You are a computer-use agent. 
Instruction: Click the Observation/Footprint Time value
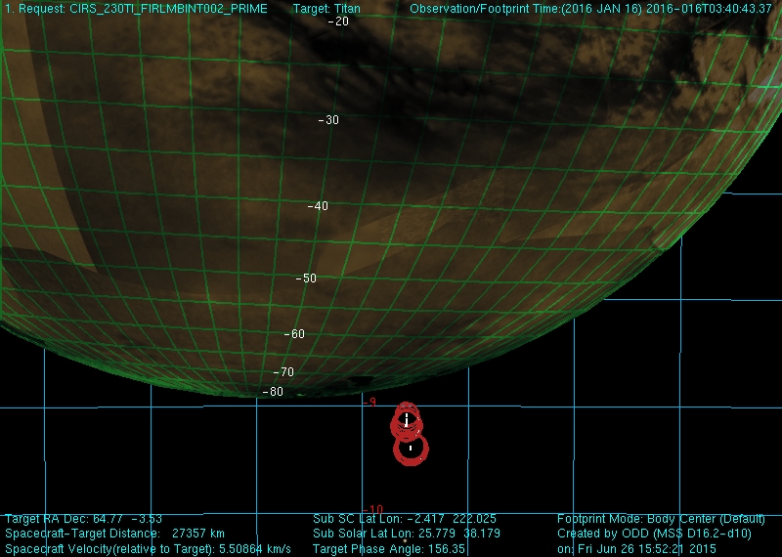pos(667,9)
